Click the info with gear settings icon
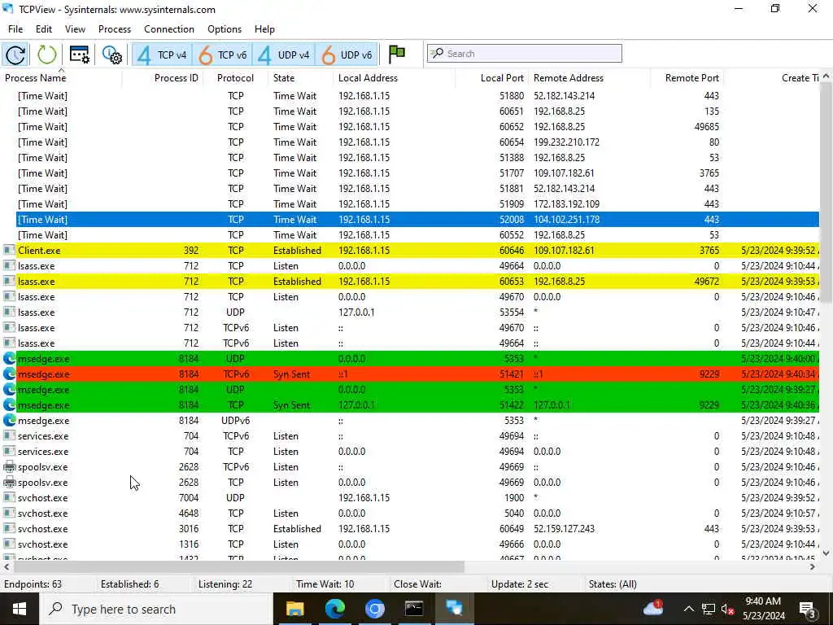The width and height of the screenshot is (833, 625). click(x=112, y=55)
